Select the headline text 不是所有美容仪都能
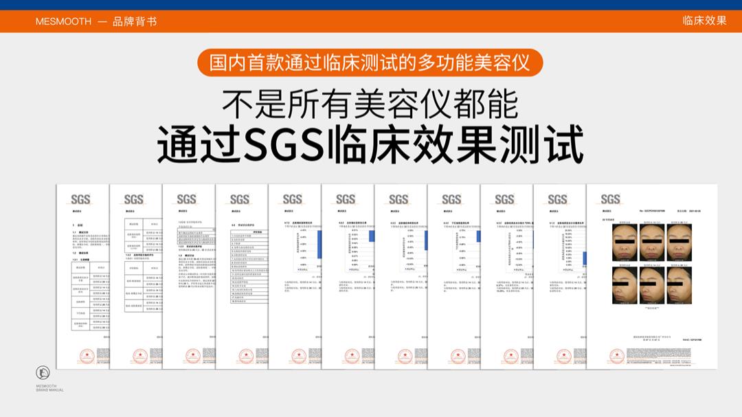Viewport: 742px width, 417px height. [x=370, y=104]
